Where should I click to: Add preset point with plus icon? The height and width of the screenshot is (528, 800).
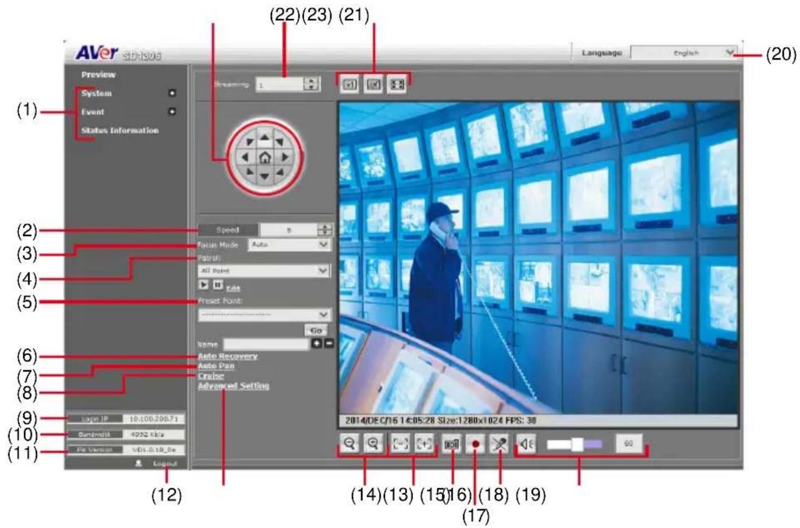point(315,344)
